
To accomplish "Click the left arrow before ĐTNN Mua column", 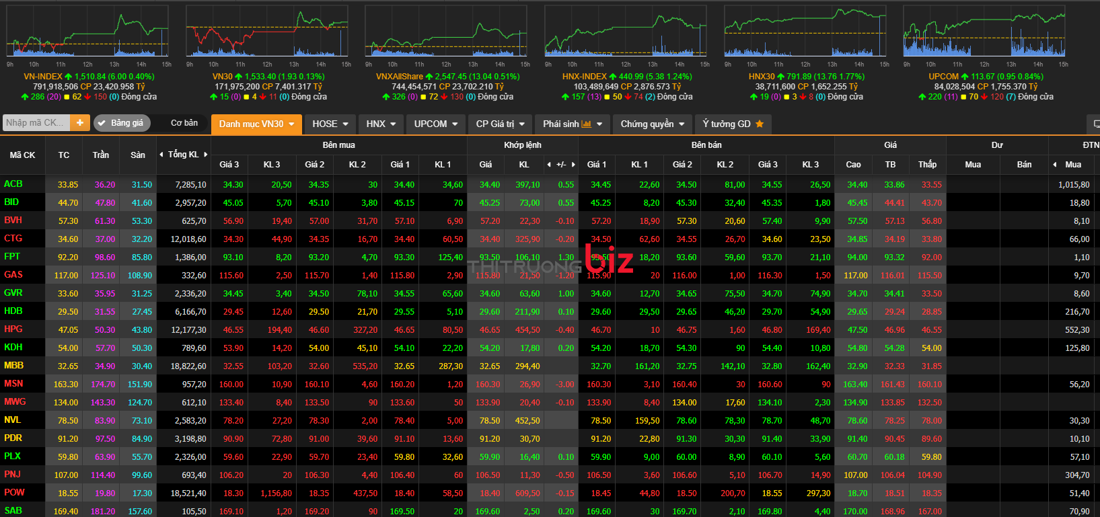I will [1054, 165].
